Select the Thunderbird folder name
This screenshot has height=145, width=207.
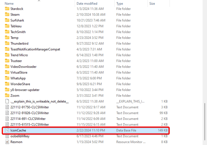[x=19, y=43]
